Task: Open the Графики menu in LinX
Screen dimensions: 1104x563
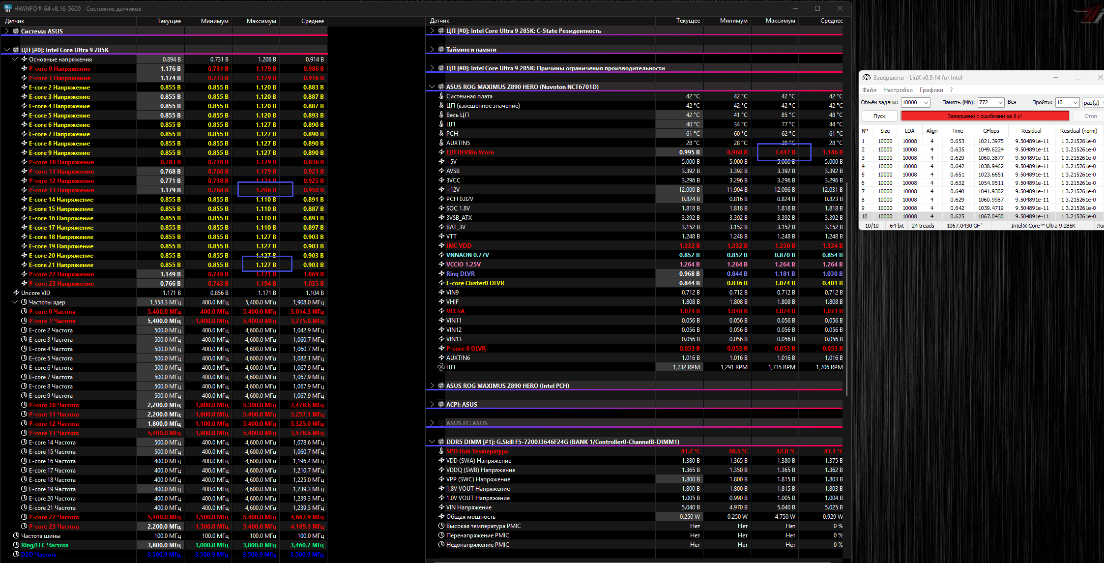Action: [931, 90]
